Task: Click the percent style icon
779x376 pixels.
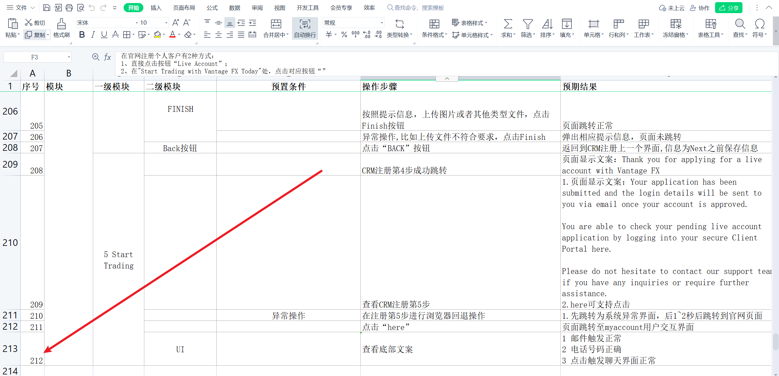Action: click(344, 35)
